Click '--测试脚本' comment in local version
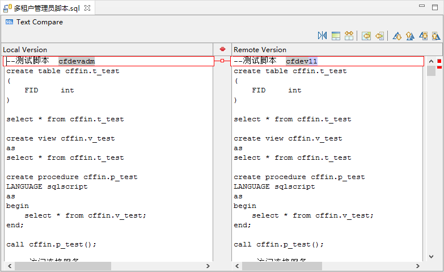Viewport: 444px width, 272px height. (28, 61)
